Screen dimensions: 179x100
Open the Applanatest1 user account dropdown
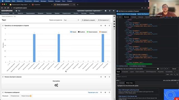(x=89, y=11)
